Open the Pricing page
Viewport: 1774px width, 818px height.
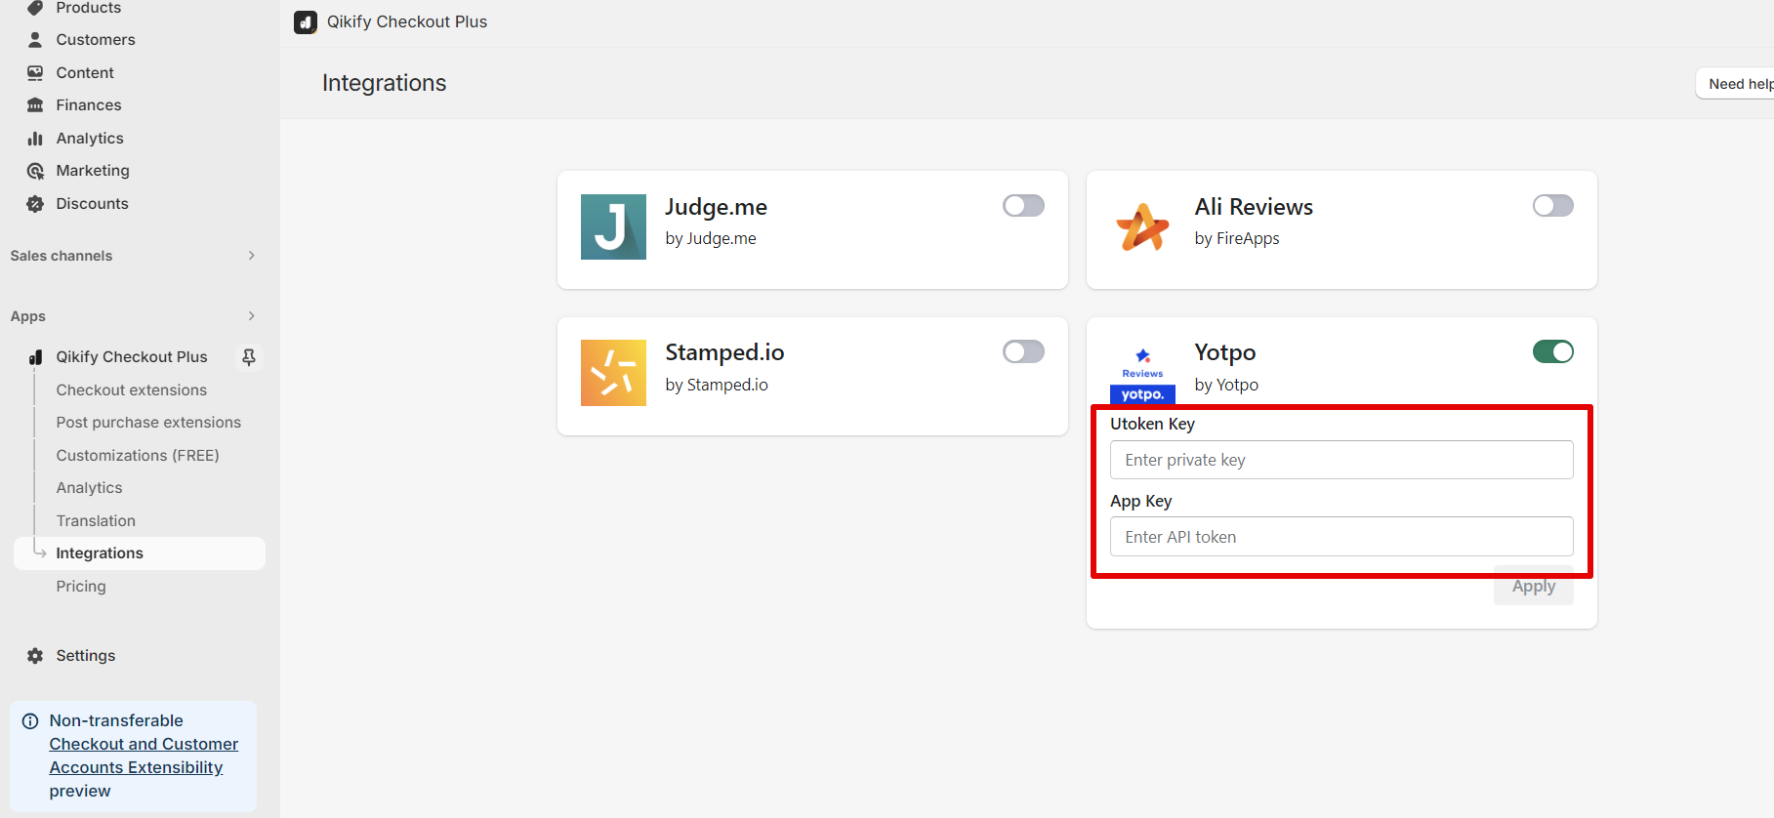click(x=81, y=587)
